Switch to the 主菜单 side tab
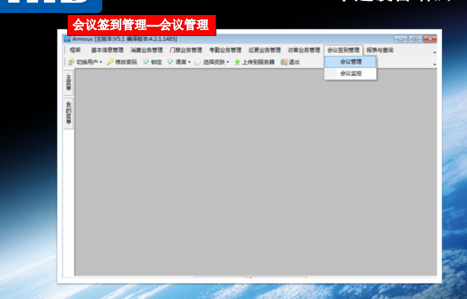This screenshot has height=299, width=467. (x=69, y=83)
